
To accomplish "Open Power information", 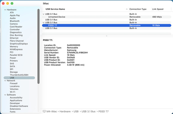I will pyautogui.click(x=13, y=58).
